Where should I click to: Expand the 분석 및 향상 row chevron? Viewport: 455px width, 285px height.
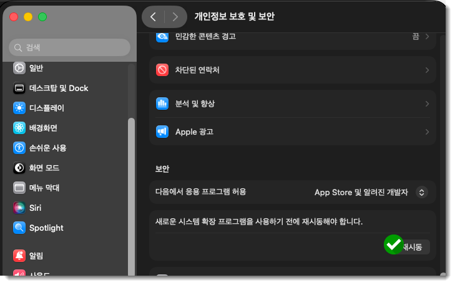[x=427, y=104]
